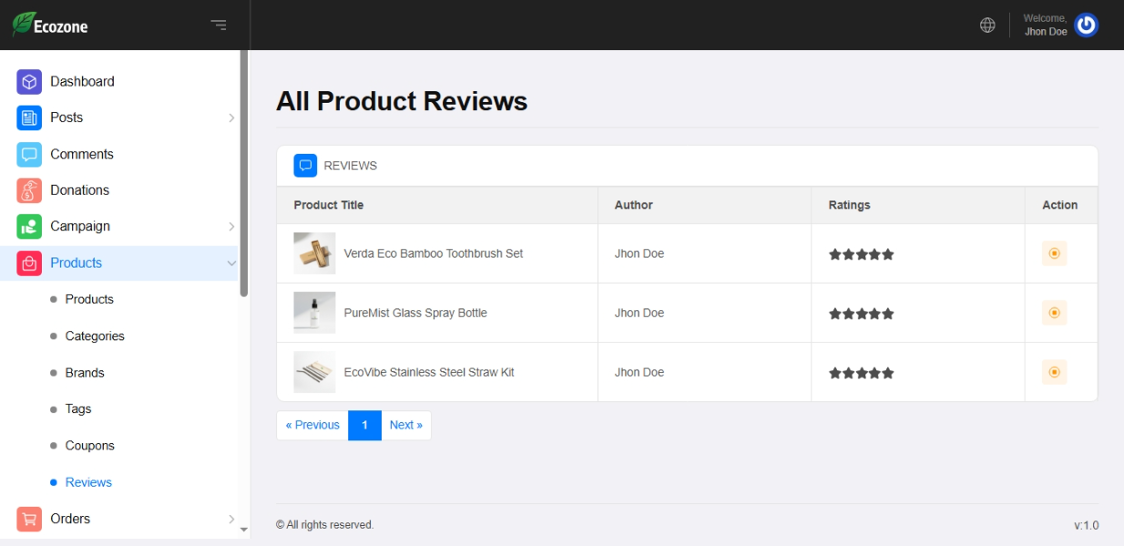Screen dimensions: 1124x546
Task: Click the Comments speech bubble icon
Action: 29,155
